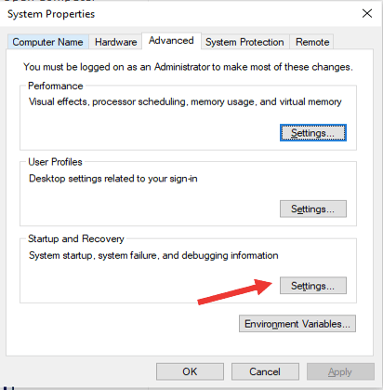Image resolution: width=383 pixels, height=390 pixels.
Task: Go to the System Protection tab
Action: pos(244,42)
